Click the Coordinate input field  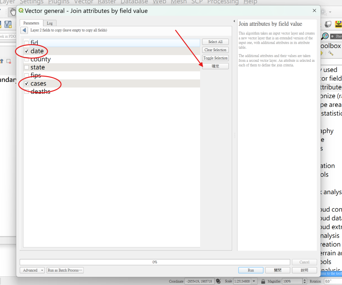pos(199,281)
